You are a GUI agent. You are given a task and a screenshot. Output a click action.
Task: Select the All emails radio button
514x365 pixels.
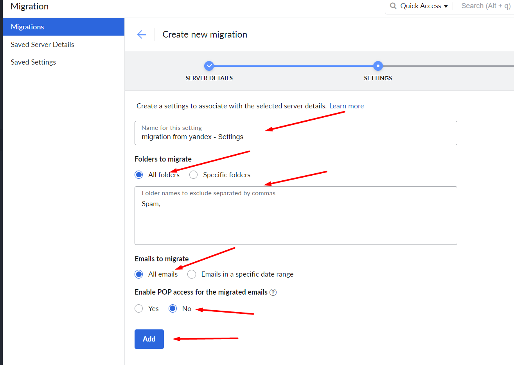click(x=139, y=274)
